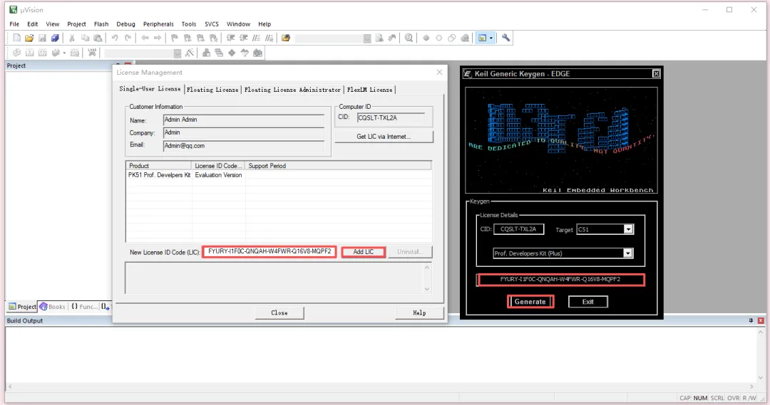Image resolution: width=770 pixels, height=405 pixels.
Task: Click the Rebuild all target files icon
Action: [x=43, y=53]
